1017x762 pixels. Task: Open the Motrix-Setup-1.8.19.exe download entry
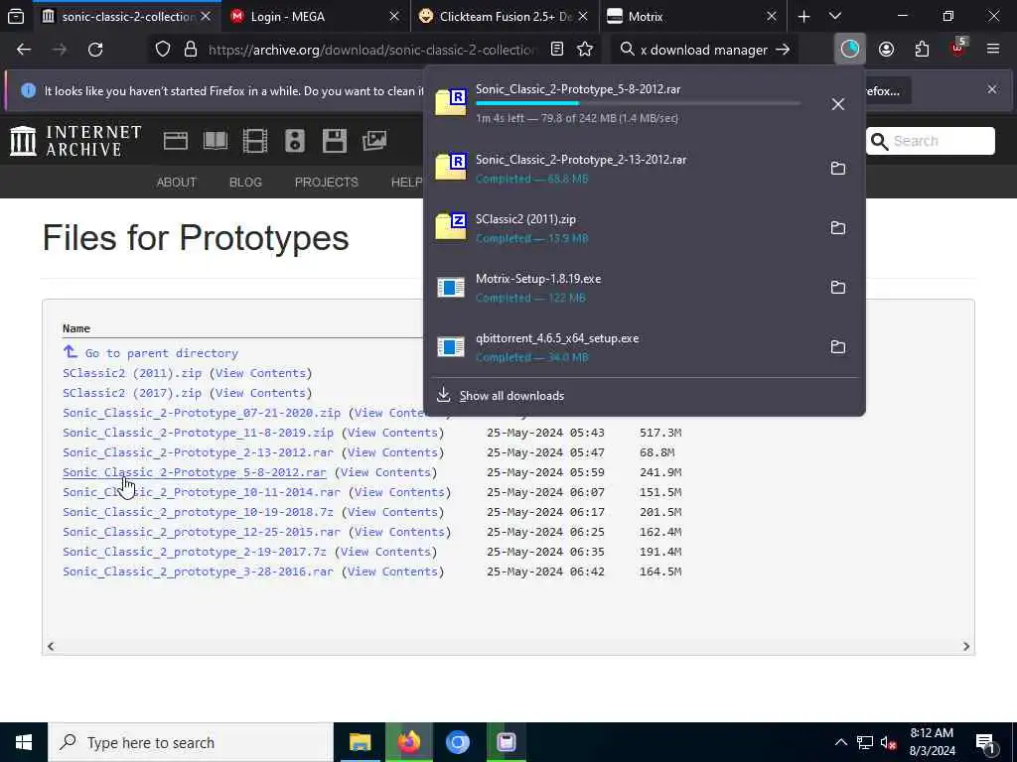(x=623, y=287)
